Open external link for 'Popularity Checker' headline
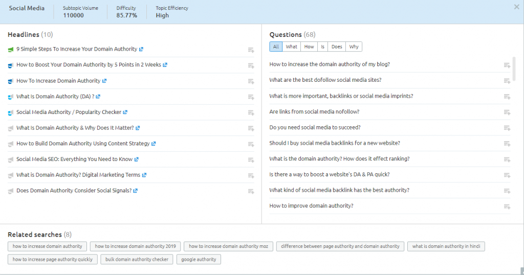This screenshot has height=275, width=524. click(125, 112)
